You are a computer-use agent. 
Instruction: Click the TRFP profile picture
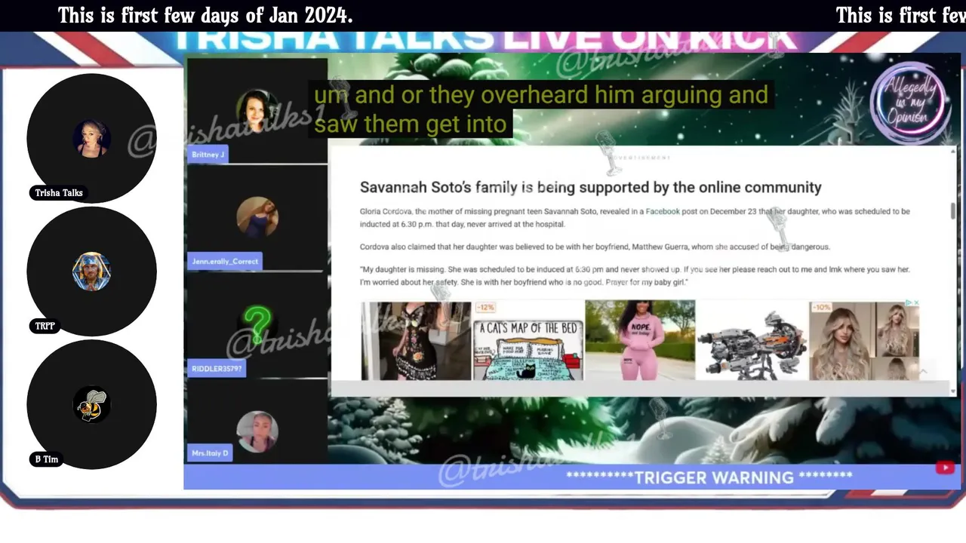pos(91,271)
